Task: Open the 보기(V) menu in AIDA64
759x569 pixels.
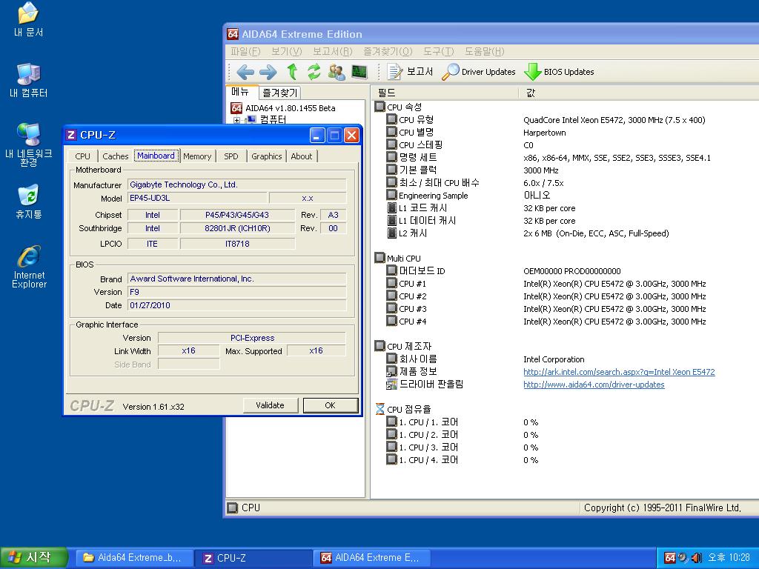Action: 287,51
